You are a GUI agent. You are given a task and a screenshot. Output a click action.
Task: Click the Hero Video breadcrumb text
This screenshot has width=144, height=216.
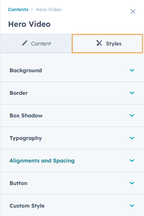tap(49, 10)
